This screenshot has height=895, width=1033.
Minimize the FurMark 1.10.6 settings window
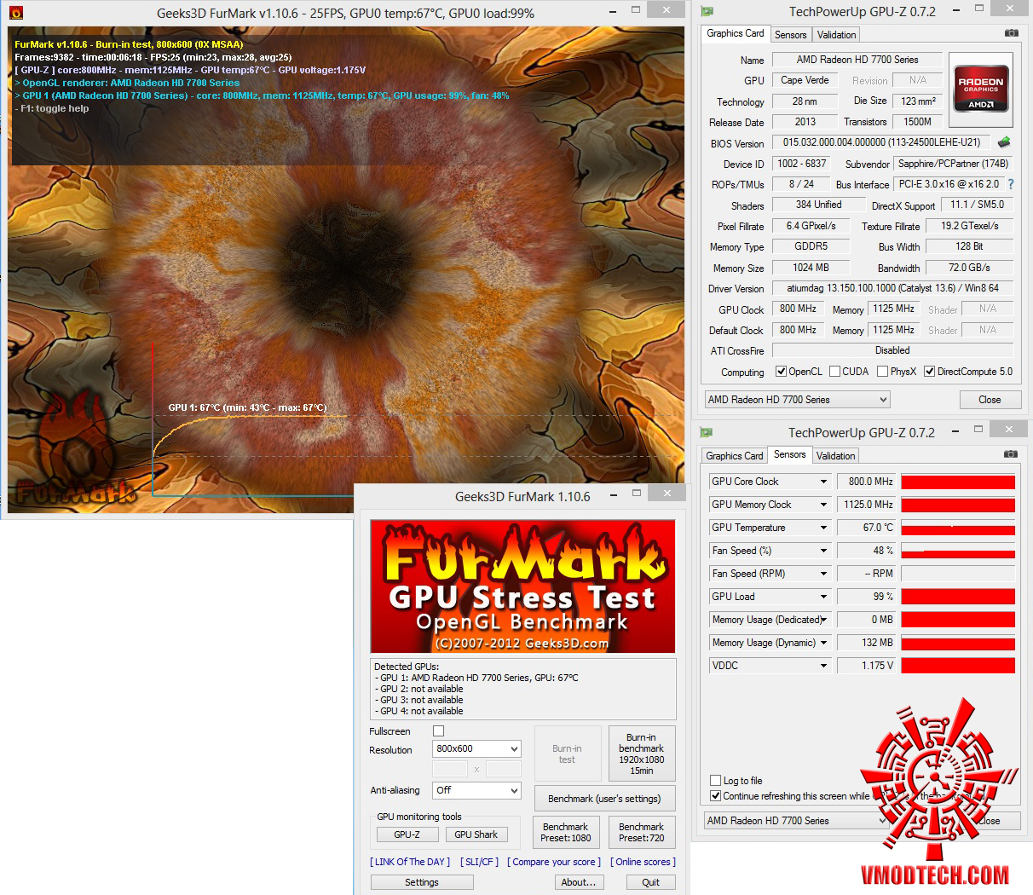pos(614,494)
